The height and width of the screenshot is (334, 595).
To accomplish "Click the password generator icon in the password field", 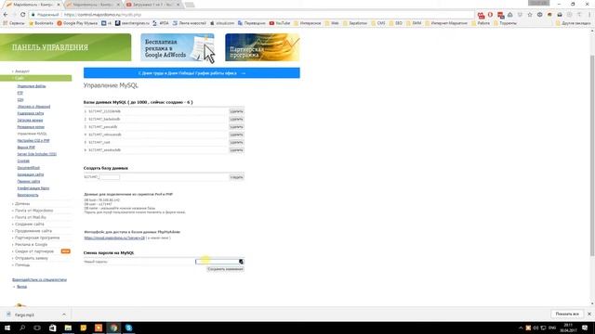I will [241, 262].
